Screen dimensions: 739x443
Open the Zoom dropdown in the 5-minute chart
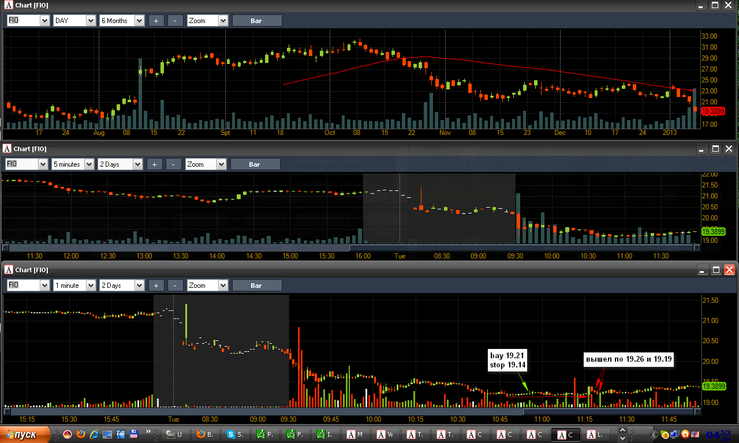(x=206, y=164)
